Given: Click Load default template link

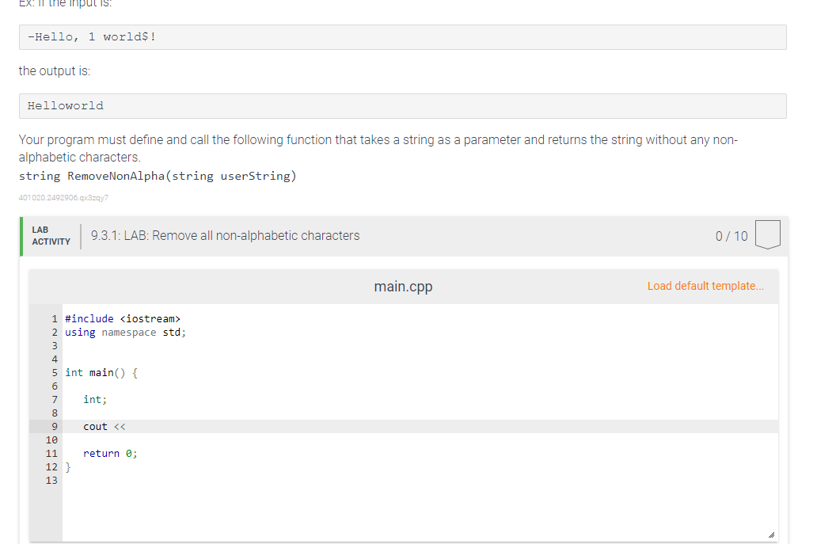Looking at the screenshot, I should (x=705, y=286).
